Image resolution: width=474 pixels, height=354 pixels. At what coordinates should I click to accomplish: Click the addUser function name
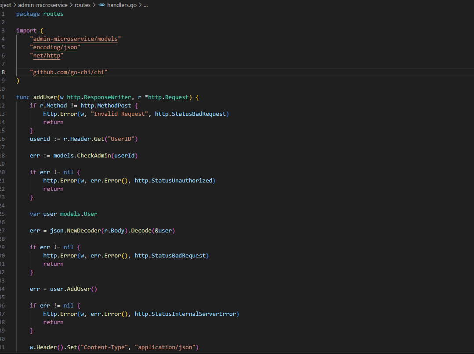[x=45, y=97]
